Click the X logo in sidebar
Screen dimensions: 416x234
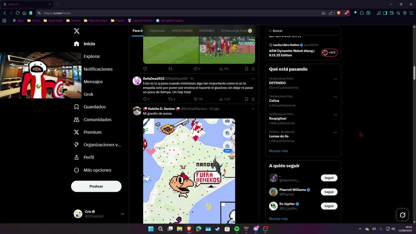pyautogui.click(x=77, y=31)
